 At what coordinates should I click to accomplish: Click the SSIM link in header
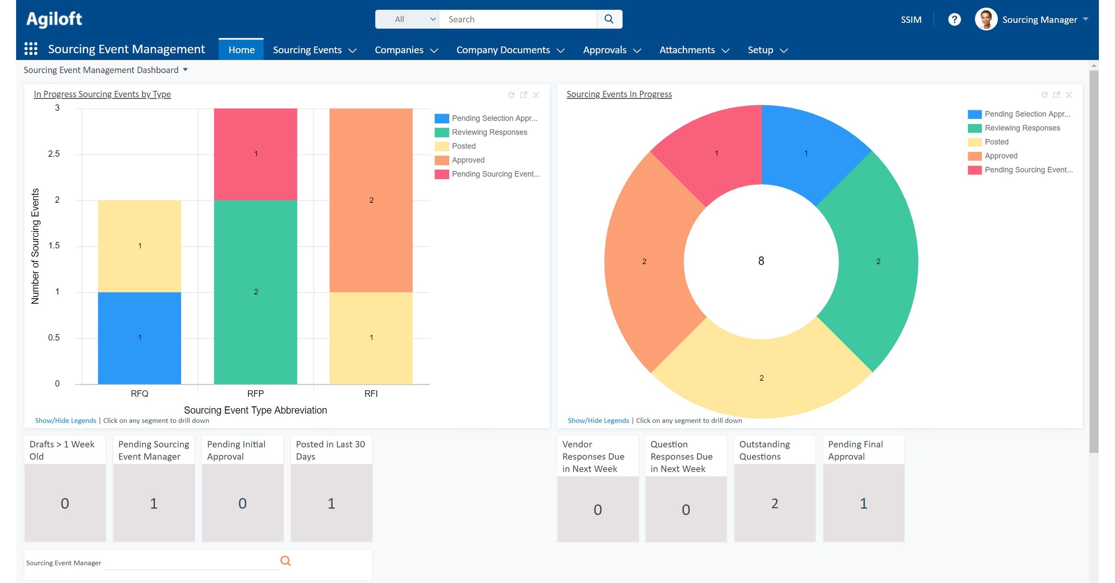coord(910,20)
